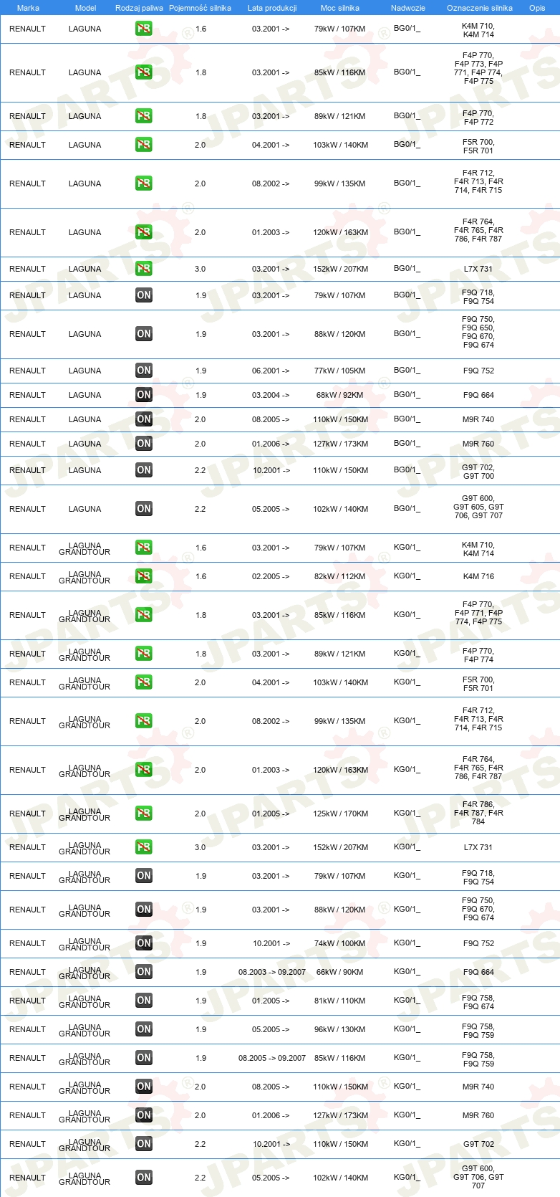This screenshot has height=1197, width=560.
Task: Select the production years cell 08.2003 -> 09.2007
Action: [x=272, y=972]
